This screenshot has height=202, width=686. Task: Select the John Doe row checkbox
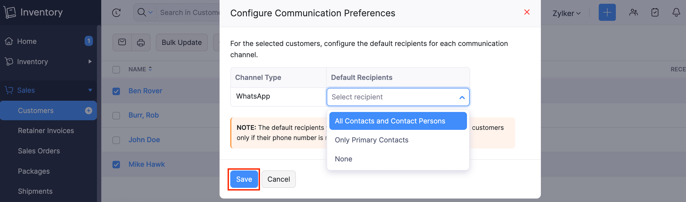tap(116, 140)
